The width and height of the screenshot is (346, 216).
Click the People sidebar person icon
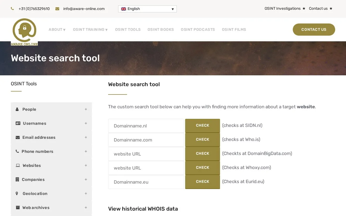pos(17,109)
